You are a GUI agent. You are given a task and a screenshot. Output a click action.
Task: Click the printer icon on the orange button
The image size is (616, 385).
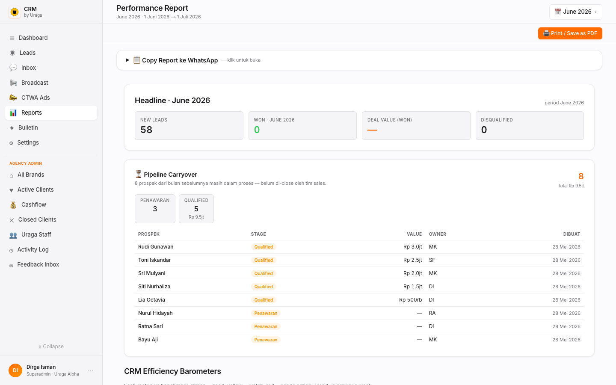[x=546, y=33]
